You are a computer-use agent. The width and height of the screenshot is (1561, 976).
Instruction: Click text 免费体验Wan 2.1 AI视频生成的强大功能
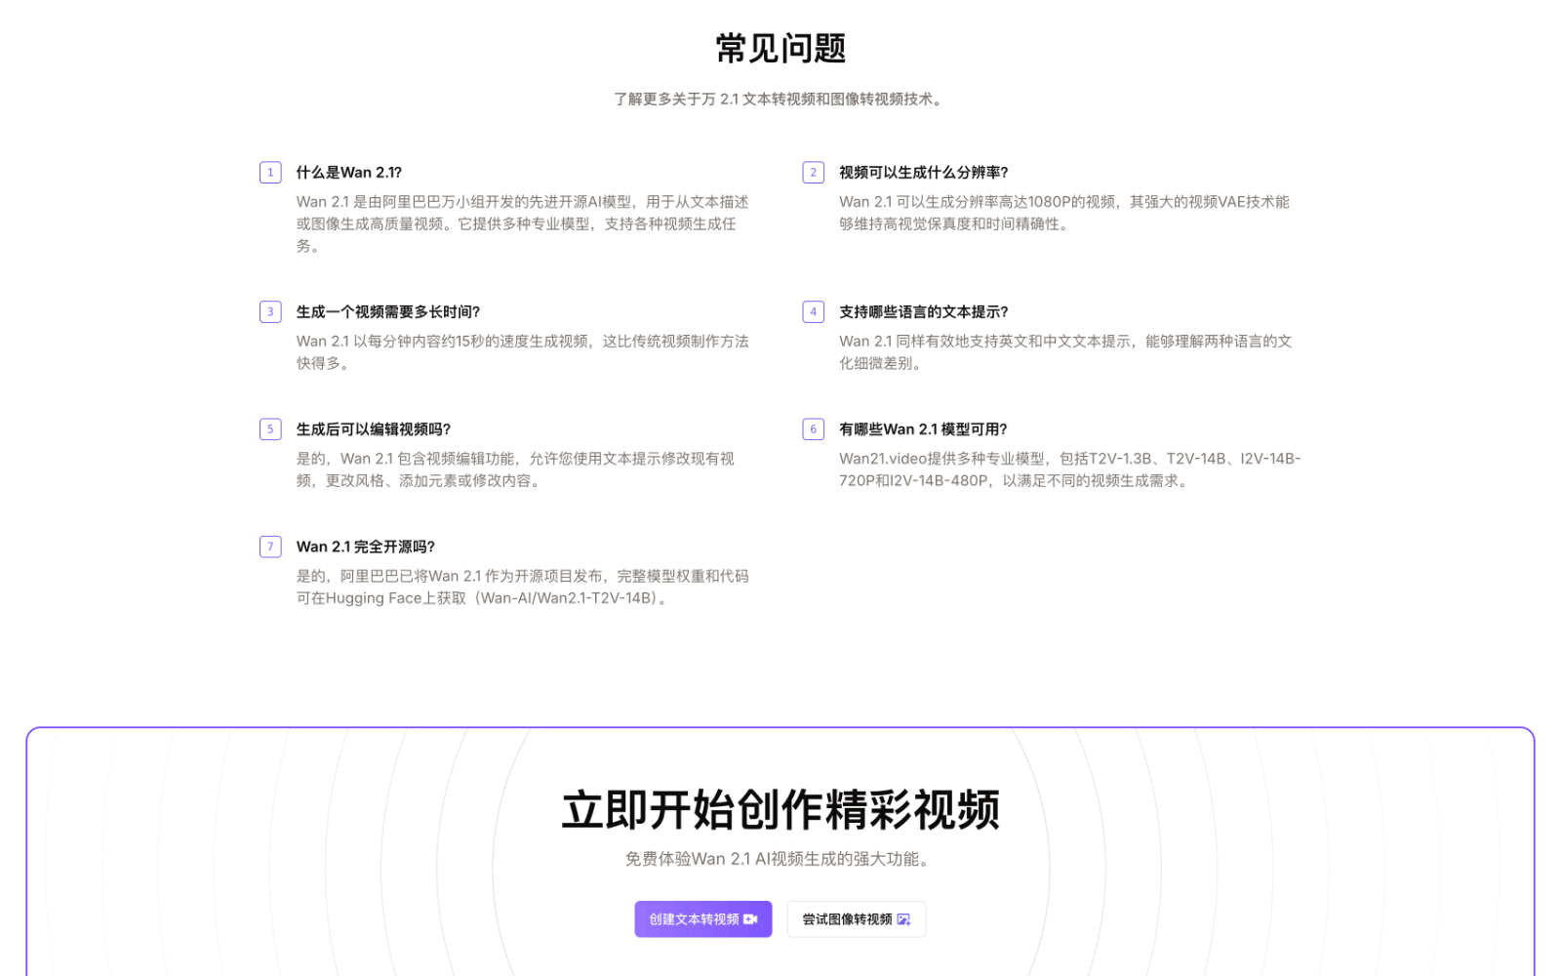click(780, 859)
